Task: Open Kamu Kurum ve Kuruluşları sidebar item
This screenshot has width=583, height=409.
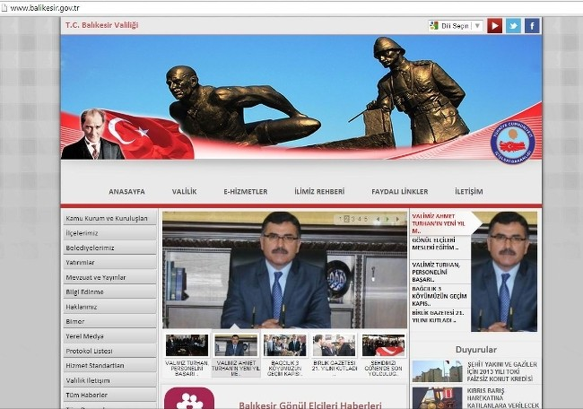Action: (x=110, y=219)
